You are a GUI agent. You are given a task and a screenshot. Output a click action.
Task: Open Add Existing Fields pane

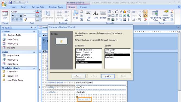[x=155, y=16]
